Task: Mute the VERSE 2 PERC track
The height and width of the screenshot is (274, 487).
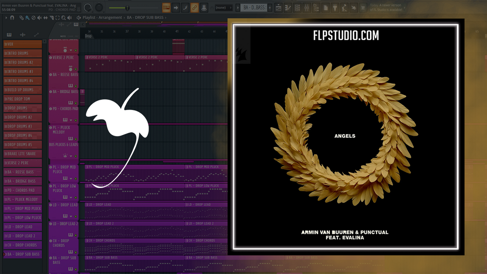Action: 75,70
